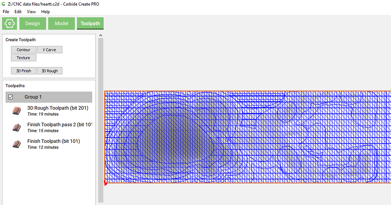
Task: Select Finish Toolpath (bit 101) label
Action: click(54, 141)
